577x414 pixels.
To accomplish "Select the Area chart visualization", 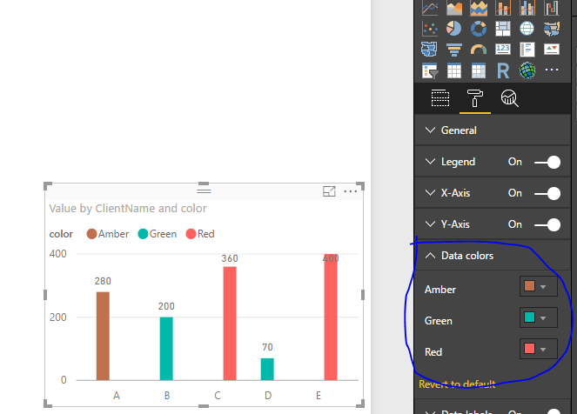I will [454, 8].
